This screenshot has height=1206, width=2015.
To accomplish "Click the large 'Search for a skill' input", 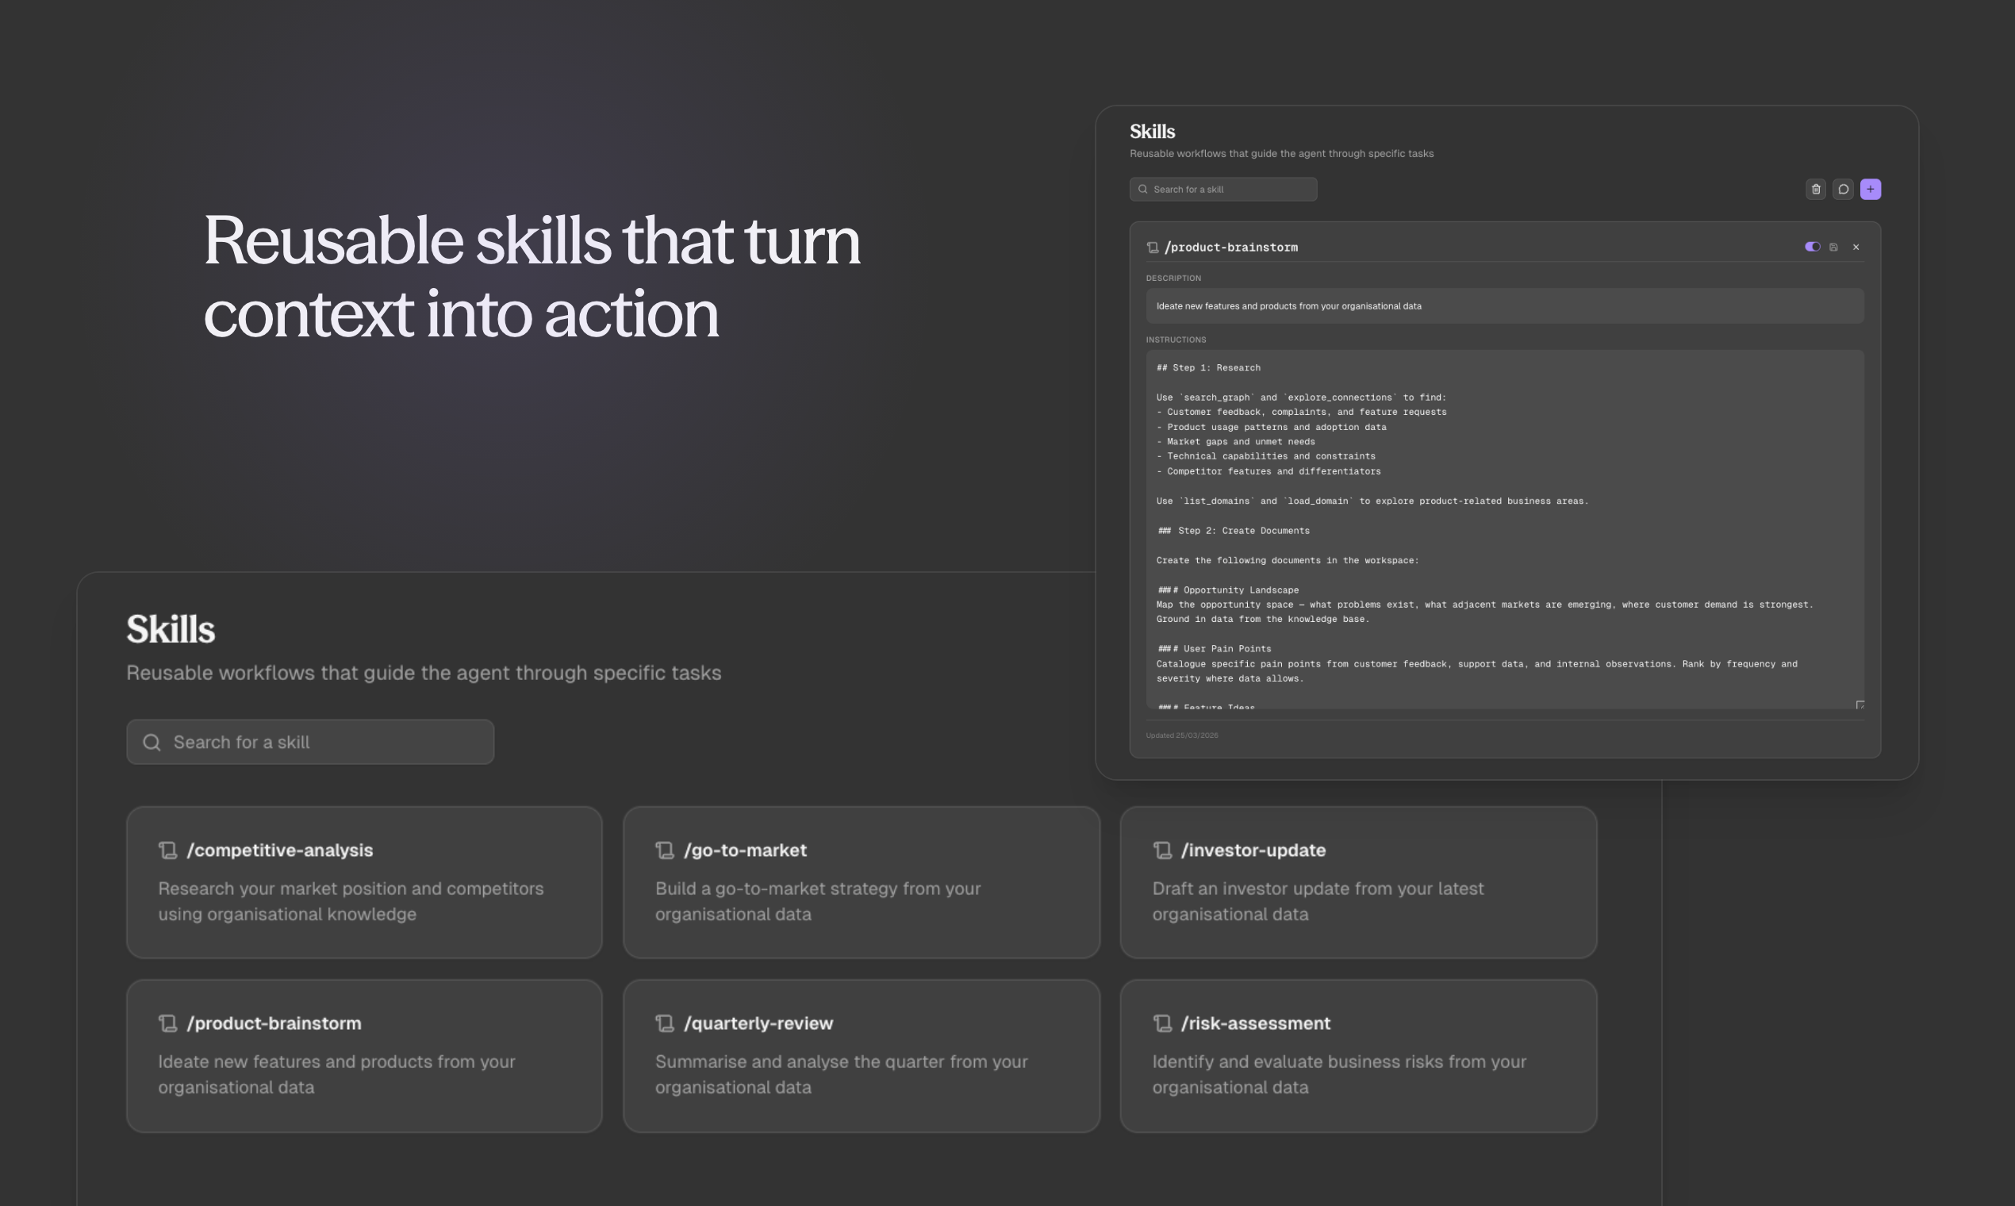I will [x=325, y=742].
